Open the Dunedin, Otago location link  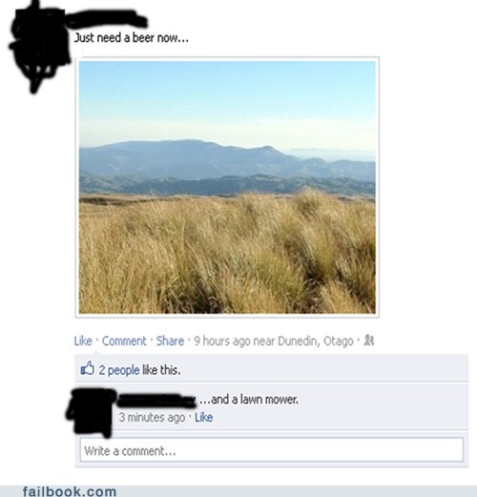[x=316, y=341]
